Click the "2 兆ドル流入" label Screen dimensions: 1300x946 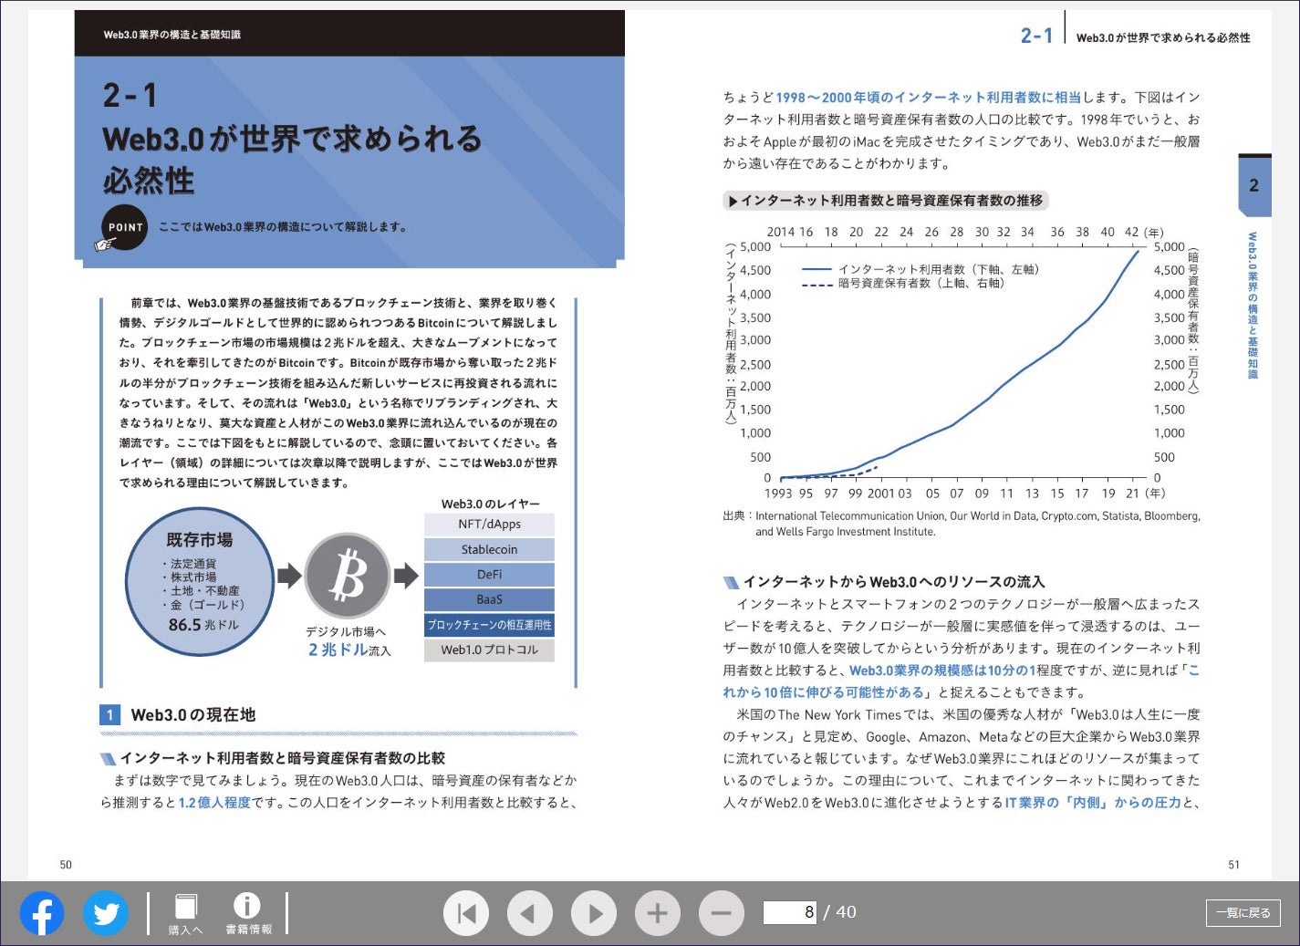point(349,650)
